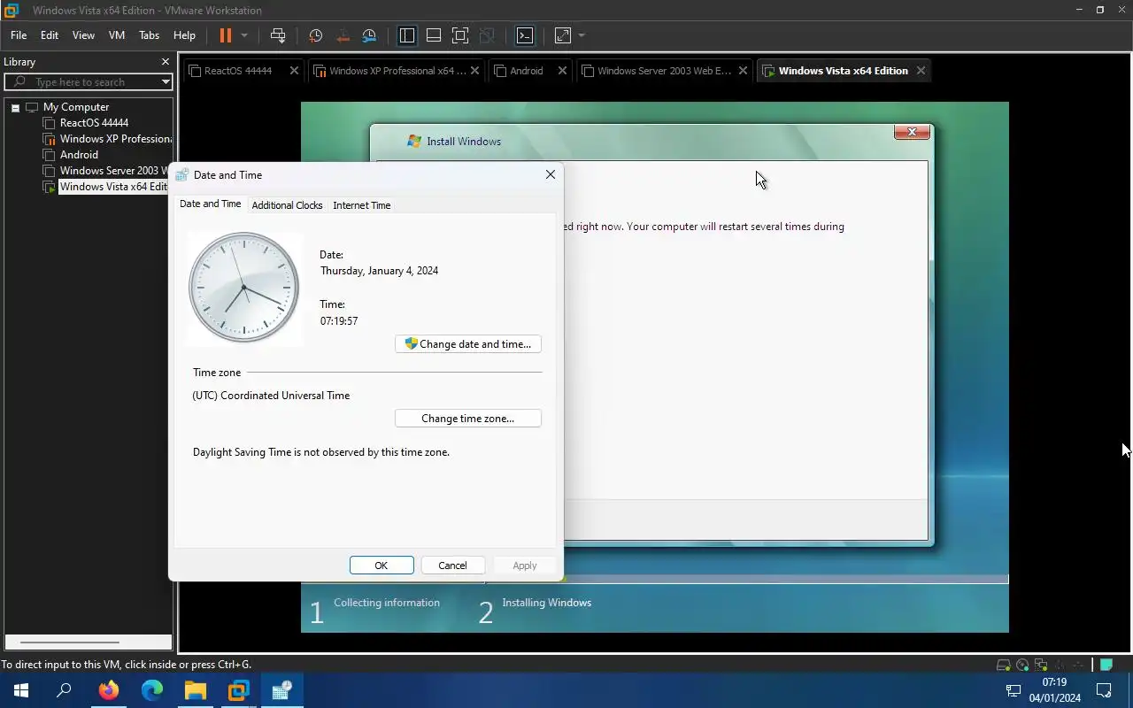
Task: Open the Internet Time tab
Action: 361,205
